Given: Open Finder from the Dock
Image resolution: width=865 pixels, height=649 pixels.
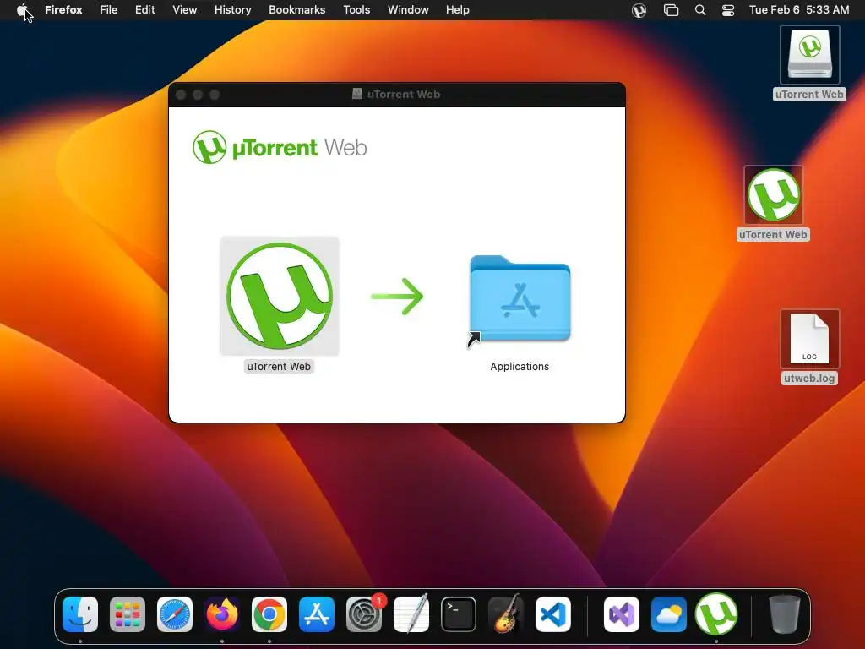Looking at the screenshot, I should 80,614.
